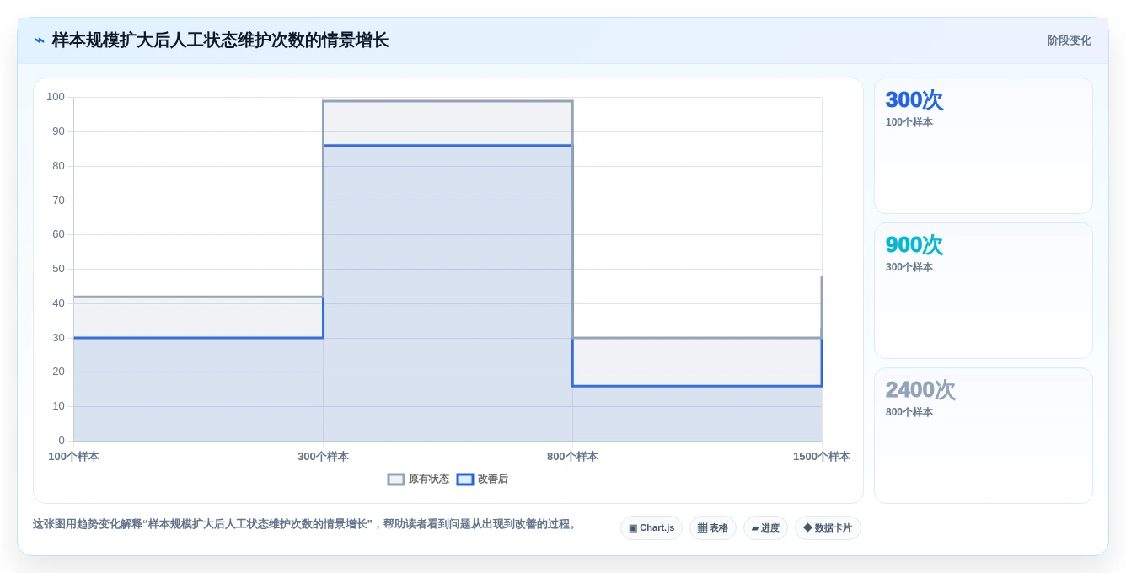
Task: Toggle the 原有状态 legend item
Action: (x=418, y=479)
